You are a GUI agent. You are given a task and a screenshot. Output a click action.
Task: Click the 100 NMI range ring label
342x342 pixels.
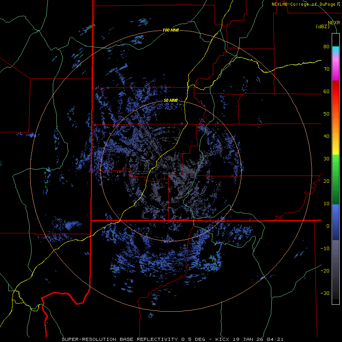171,30
